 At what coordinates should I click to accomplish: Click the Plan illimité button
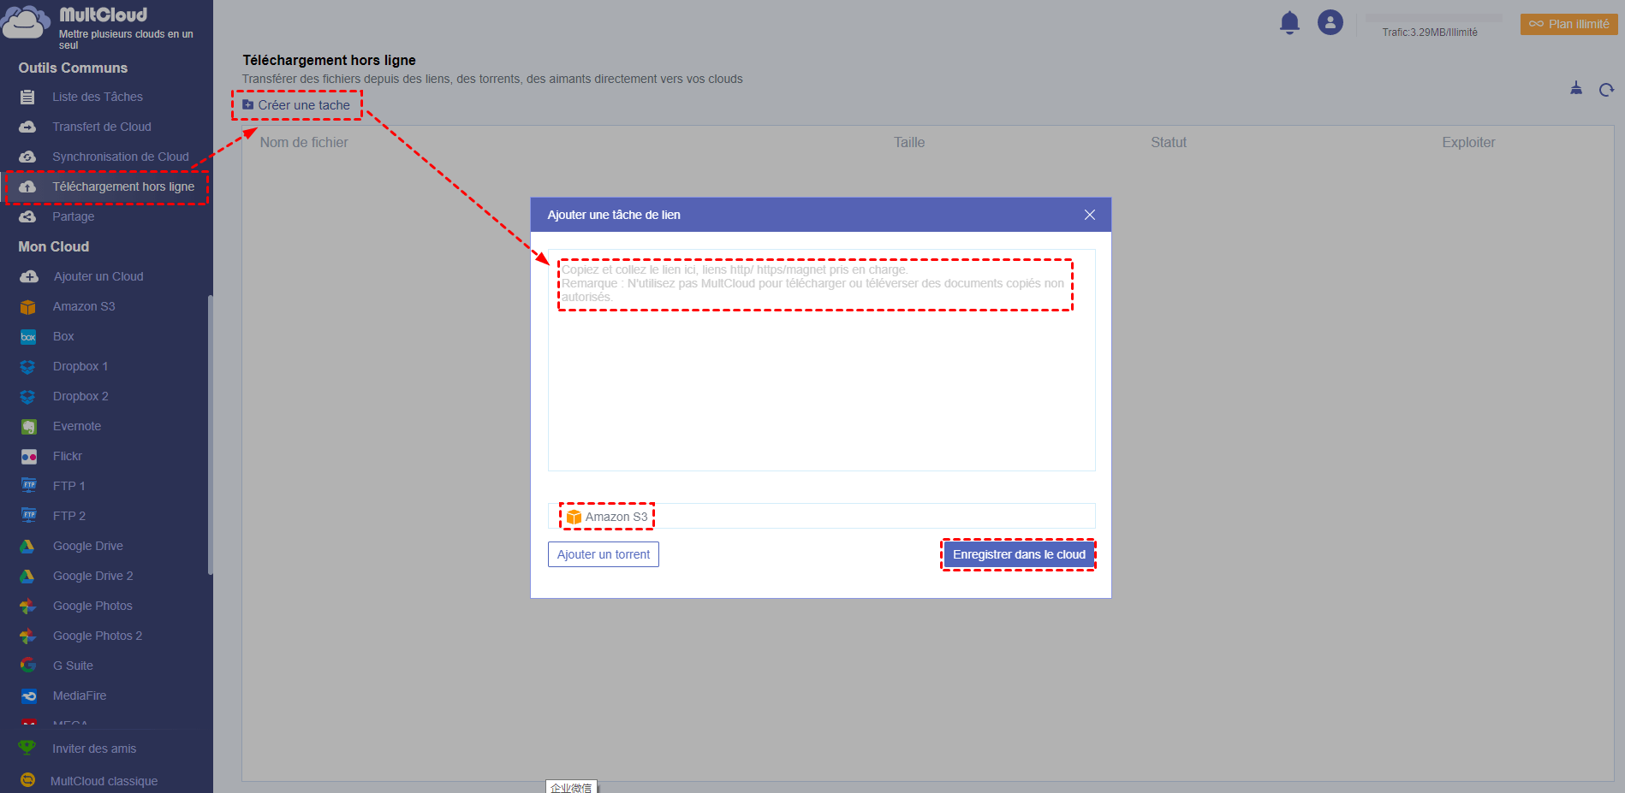point(1568,24)
